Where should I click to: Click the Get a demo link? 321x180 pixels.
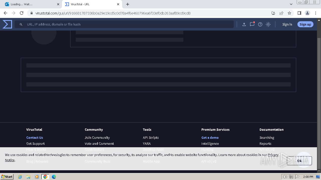coord(210,137)
